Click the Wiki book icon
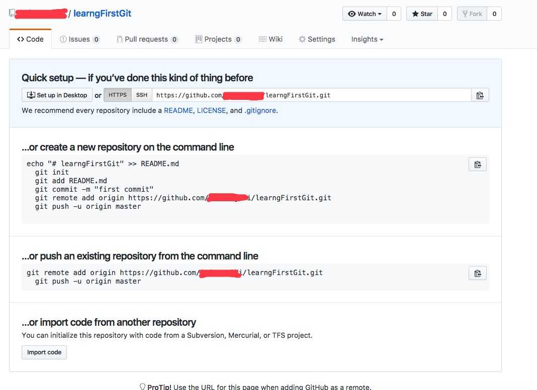The height and width of the screenshot is (390, 537). click(262, 39)
